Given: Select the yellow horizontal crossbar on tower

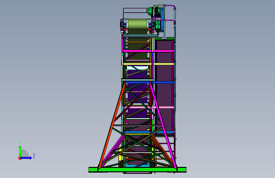Looking at the screenshot, I should pyautogui.click(x=148, y=64).
